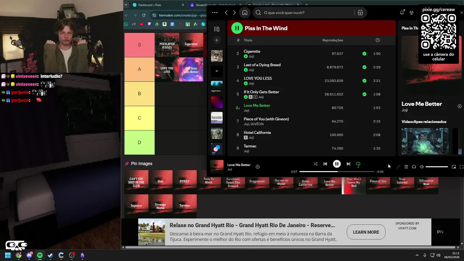Open the related music video thumbnail

coord(425,141)
